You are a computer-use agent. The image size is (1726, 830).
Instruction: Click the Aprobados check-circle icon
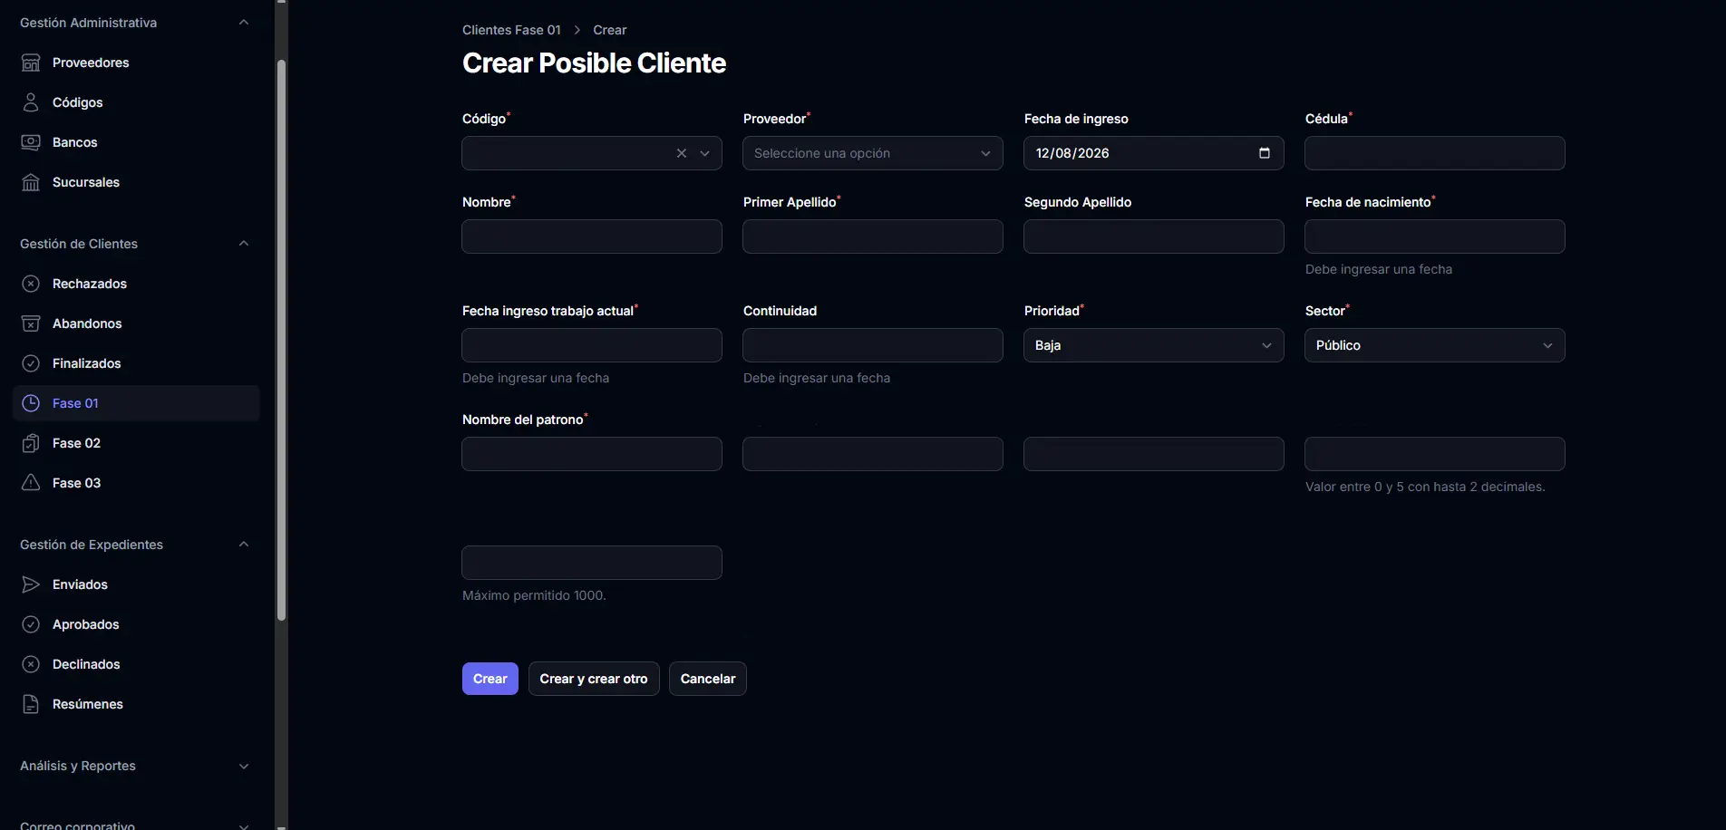(31, 624)
